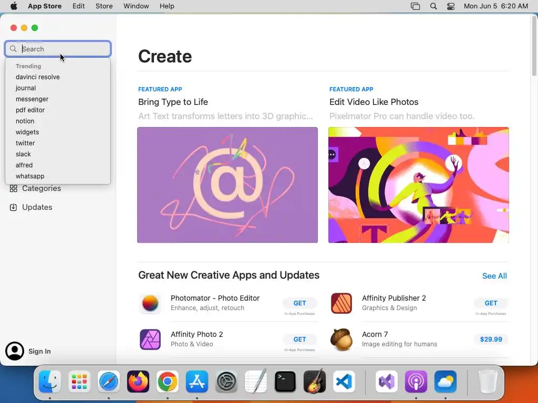Click the Affinity Photo 2 icon

[150, 340]
